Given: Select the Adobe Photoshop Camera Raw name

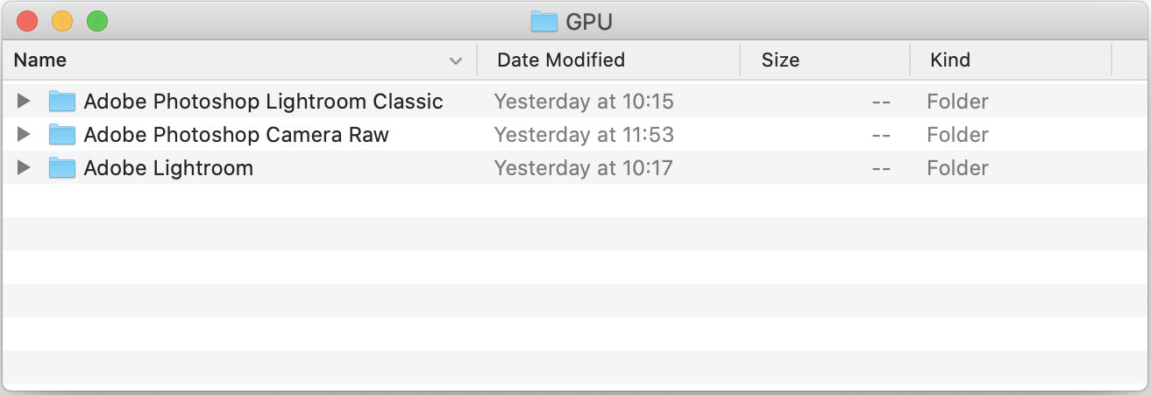Looking at the screenshot, I should point(237,135).
